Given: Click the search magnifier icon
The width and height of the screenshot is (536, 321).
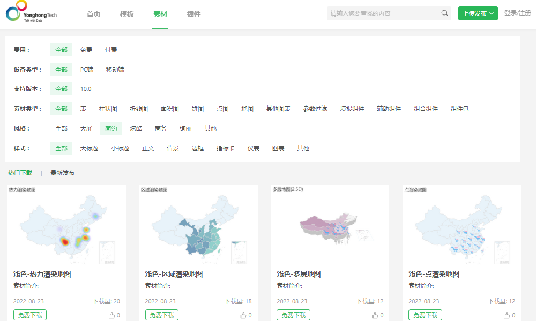Looking at the screenshot, I should click(444, 13).
